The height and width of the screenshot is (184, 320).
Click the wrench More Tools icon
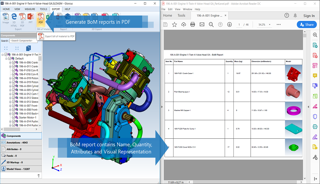point(315,157)
